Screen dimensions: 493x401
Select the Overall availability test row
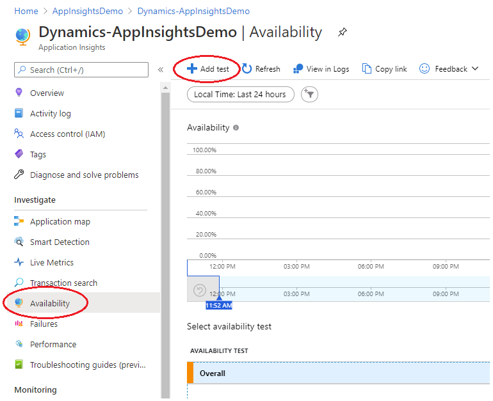339,373
